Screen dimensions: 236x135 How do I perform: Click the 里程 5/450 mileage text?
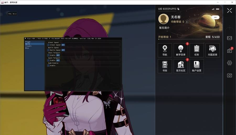point(212,37)
